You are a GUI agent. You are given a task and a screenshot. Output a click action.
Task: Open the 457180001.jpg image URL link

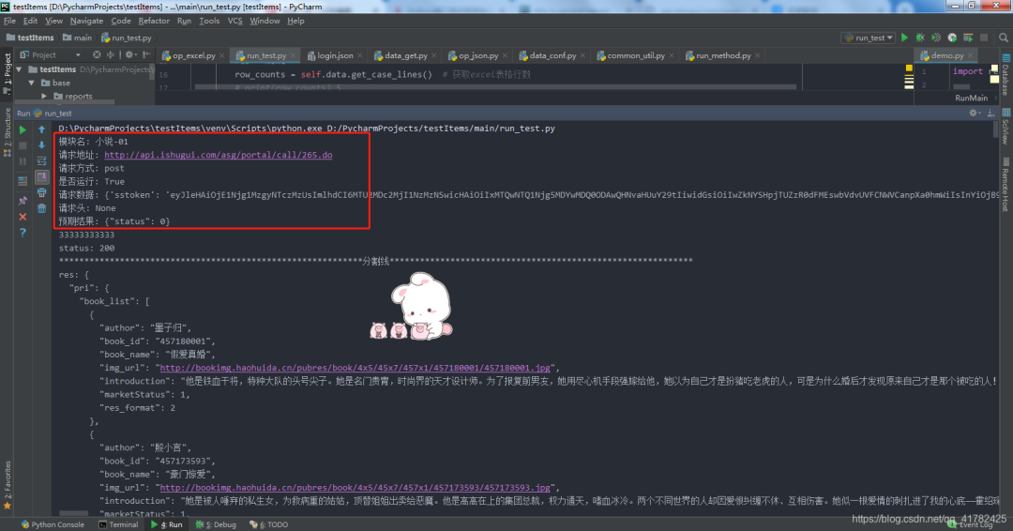point(355,368)
